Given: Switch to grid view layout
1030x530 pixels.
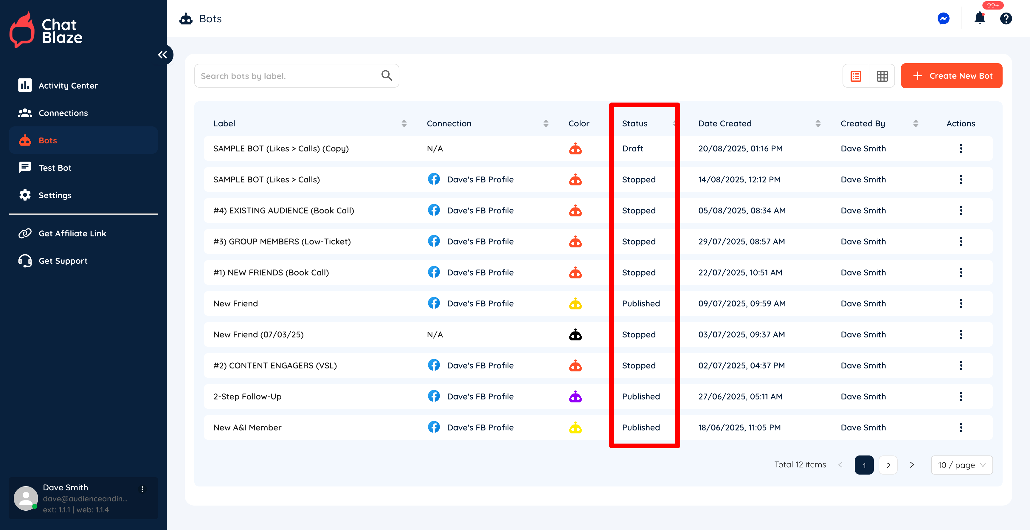Looking at the screenshot, I should (x=882, y=76).
